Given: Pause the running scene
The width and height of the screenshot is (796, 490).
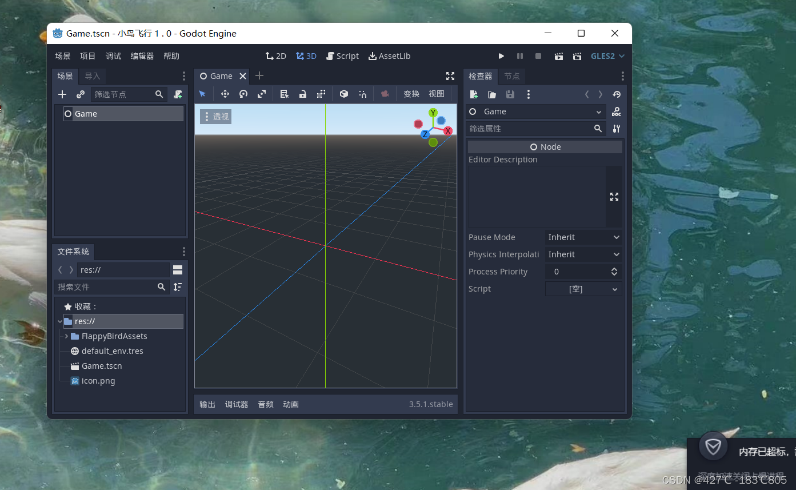Looking at the screenshot, I should [x=520, y=56].
